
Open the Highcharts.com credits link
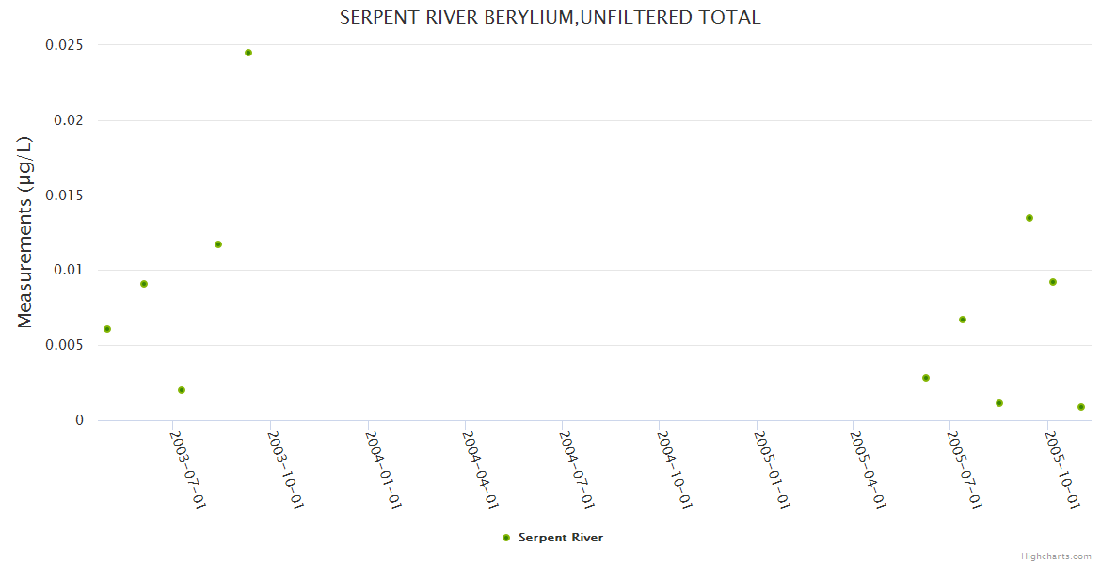[1056, 556]
